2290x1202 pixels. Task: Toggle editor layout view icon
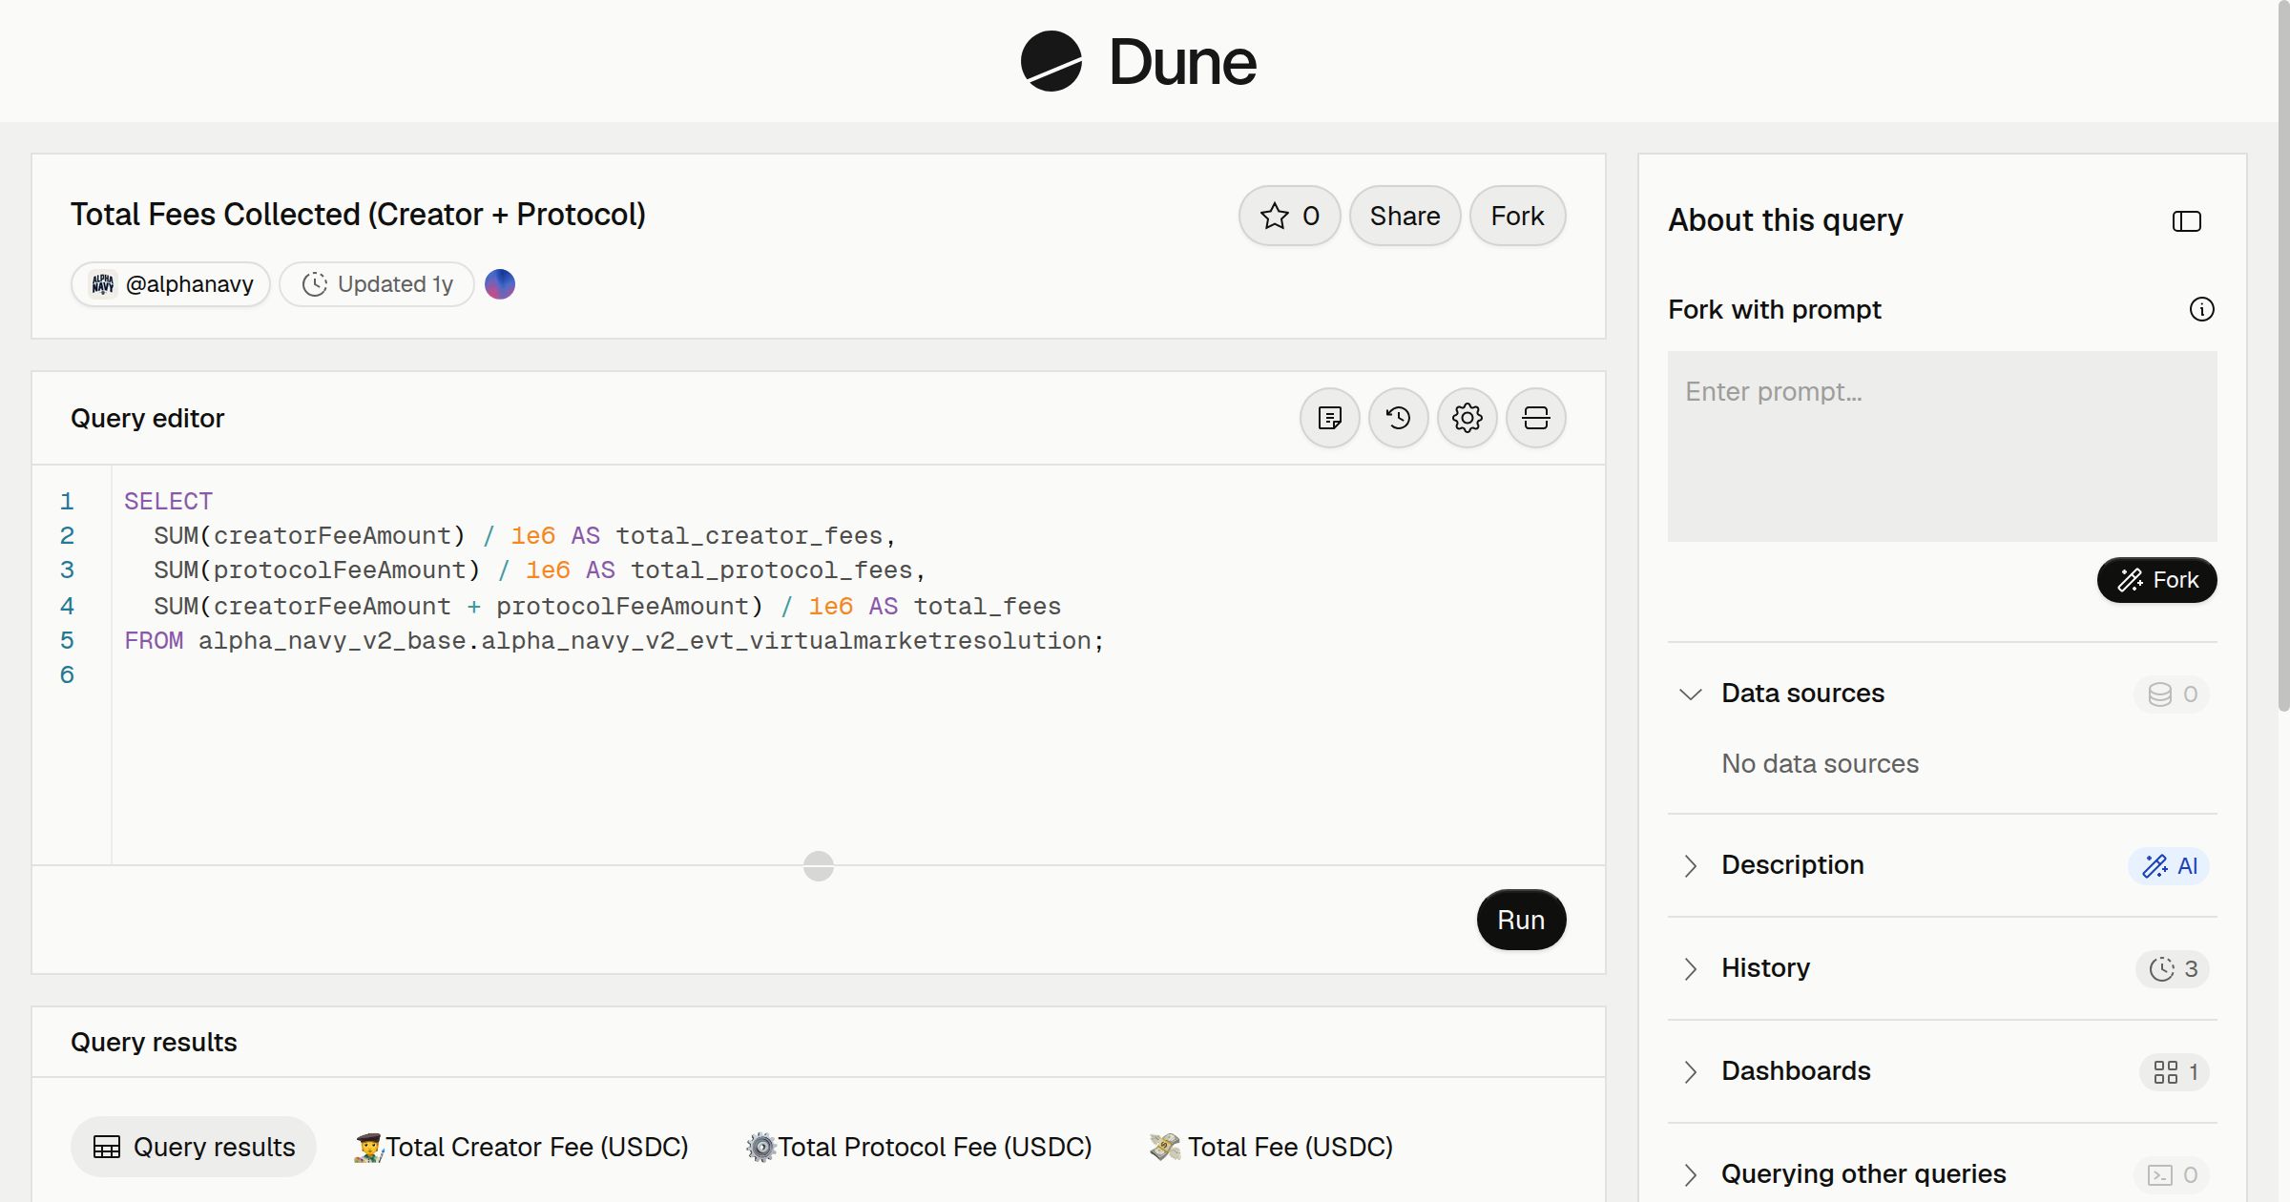point(1535,418)
